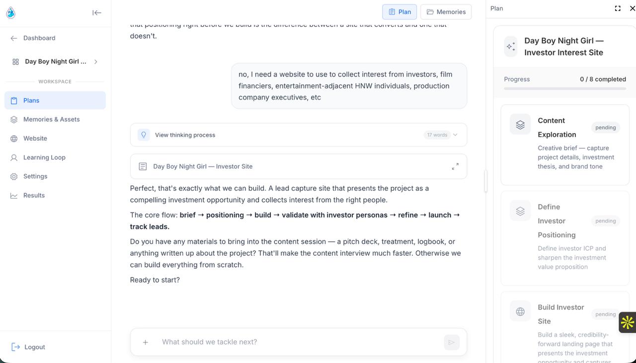Expand the View thinking process section
The height and width of the screenshot is (363, 636).
pos(455,135)
